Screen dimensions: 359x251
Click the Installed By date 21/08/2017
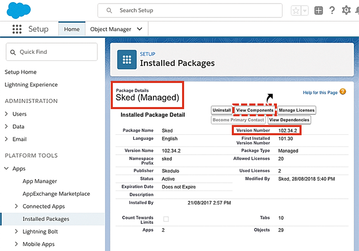point(209,203)
